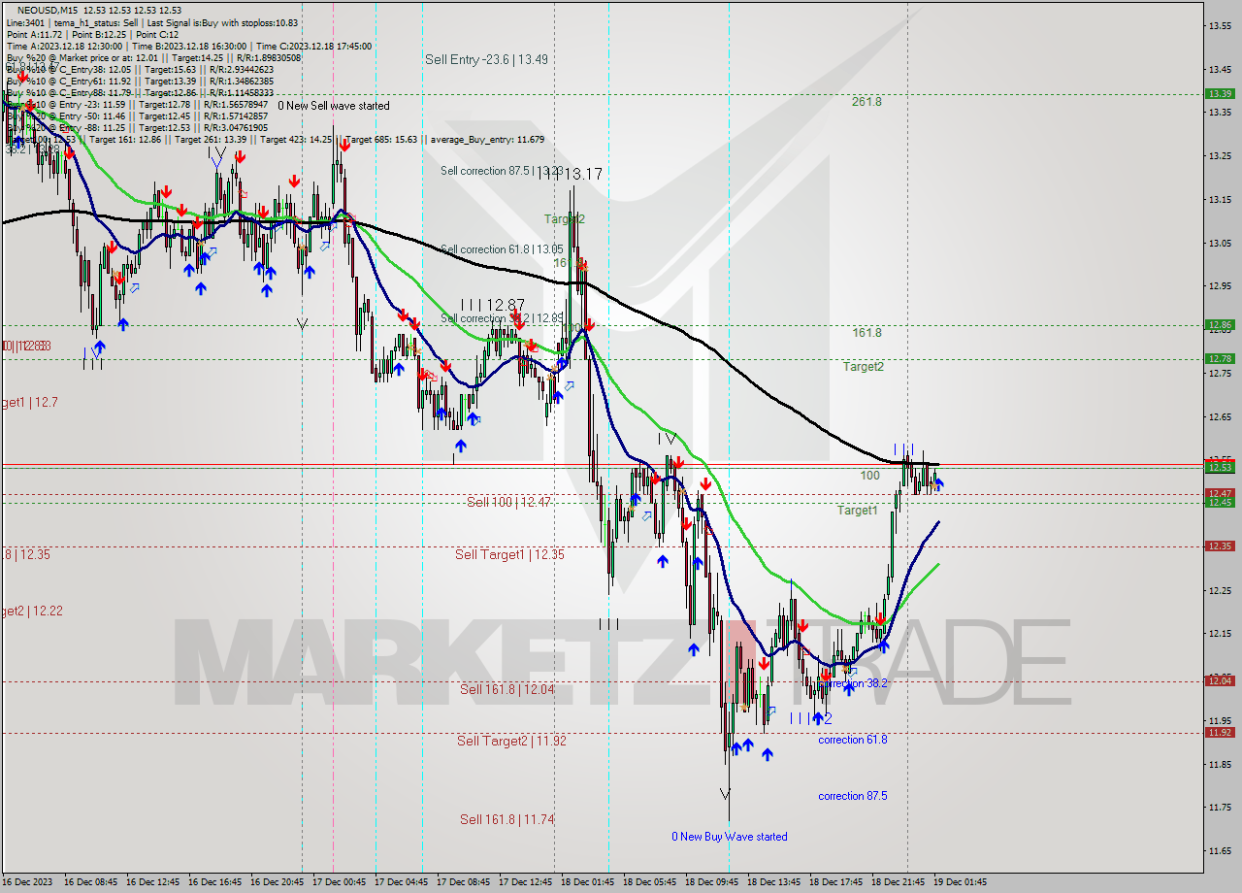Select '0 New Sell wave started' text
This screenshot has width=1242, height=893.
(334, 106)
